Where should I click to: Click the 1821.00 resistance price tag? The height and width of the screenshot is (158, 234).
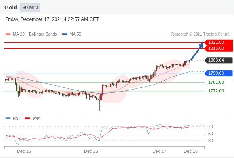219,42
